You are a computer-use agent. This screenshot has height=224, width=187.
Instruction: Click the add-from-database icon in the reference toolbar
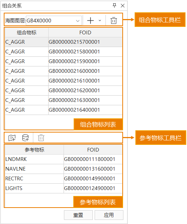25,138
